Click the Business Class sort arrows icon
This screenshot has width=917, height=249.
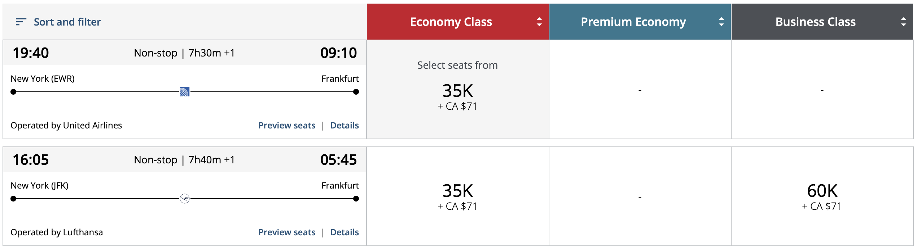(x=903, y=22)
